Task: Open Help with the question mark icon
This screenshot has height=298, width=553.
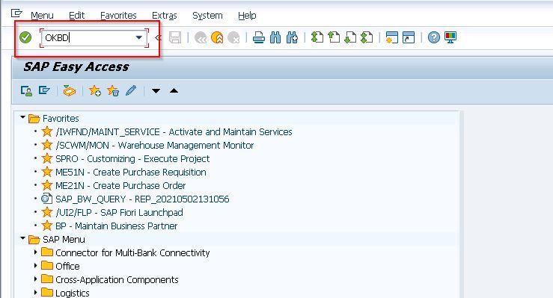Action: 434,37
